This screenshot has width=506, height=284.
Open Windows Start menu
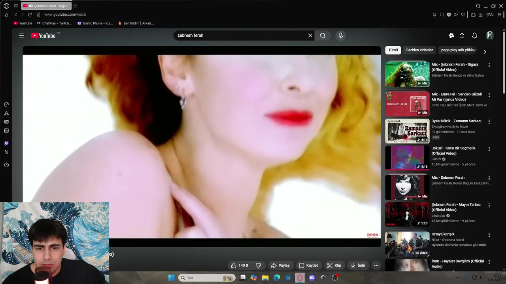pyautogui.click(x=171, y=278)
